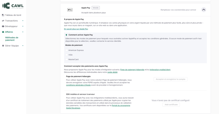
Task: Click the Gérer l'équipe gear icon
Action: click(3, 46)
